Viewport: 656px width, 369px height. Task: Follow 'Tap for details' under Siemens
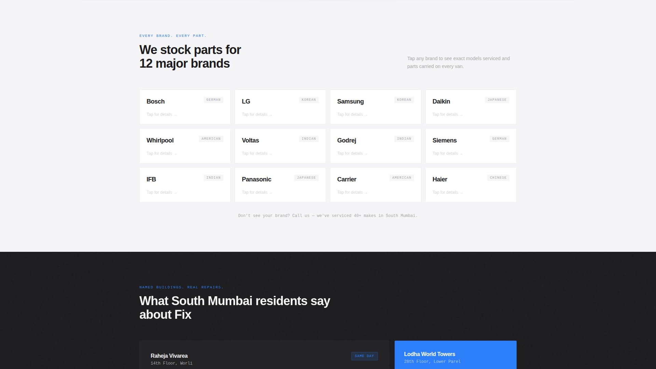pos(448,153)
